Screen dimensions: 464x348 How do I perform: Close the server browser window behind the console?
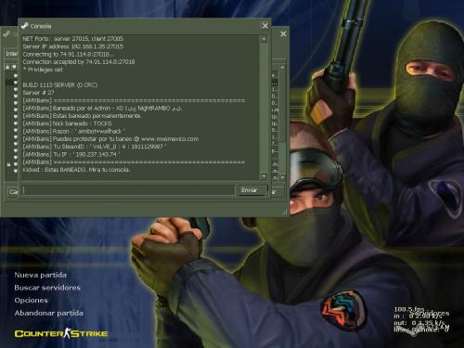coord(283,34)
